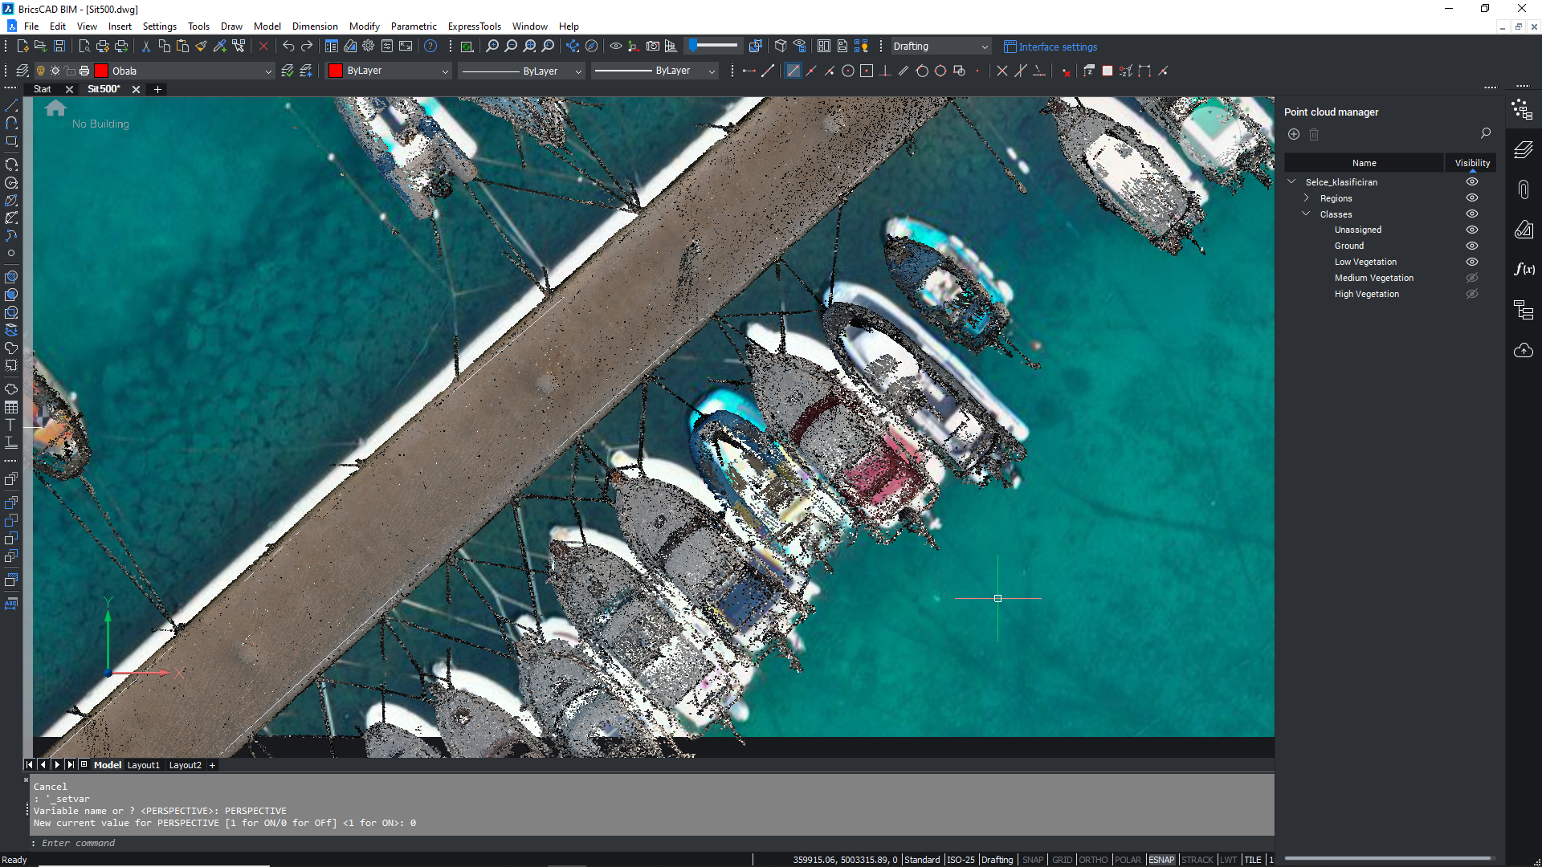Show the Medium Vegetation class
1542x867 pixels.
pos(1472,278)
